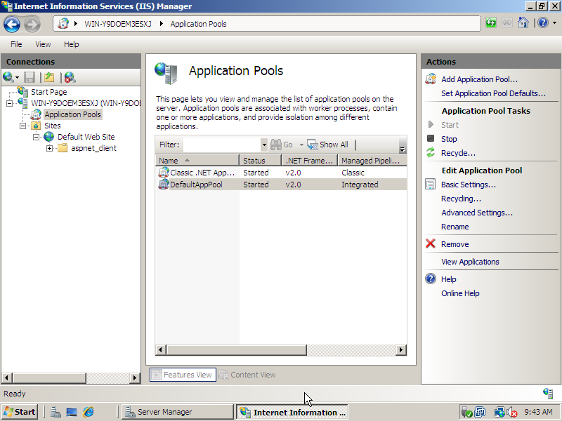Click the Forward navigation arrow
This screenshot has height=421, width=562.
tap(32, 25)
